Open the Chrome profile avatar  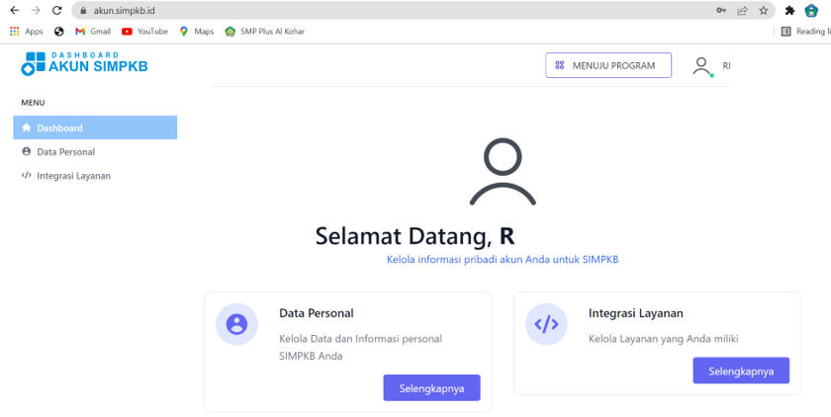pyautogui.click(x=813, y=11)
